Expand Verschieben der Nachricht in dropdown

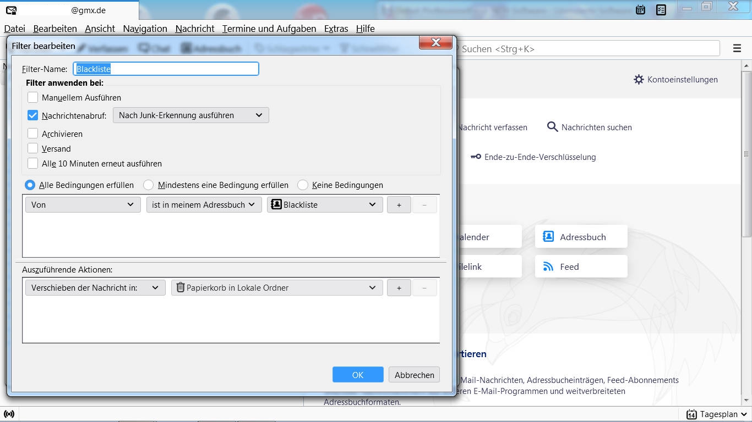pos(95,287)
